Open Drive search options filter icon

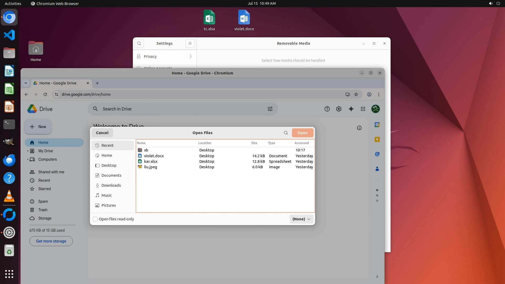[270, 109]
